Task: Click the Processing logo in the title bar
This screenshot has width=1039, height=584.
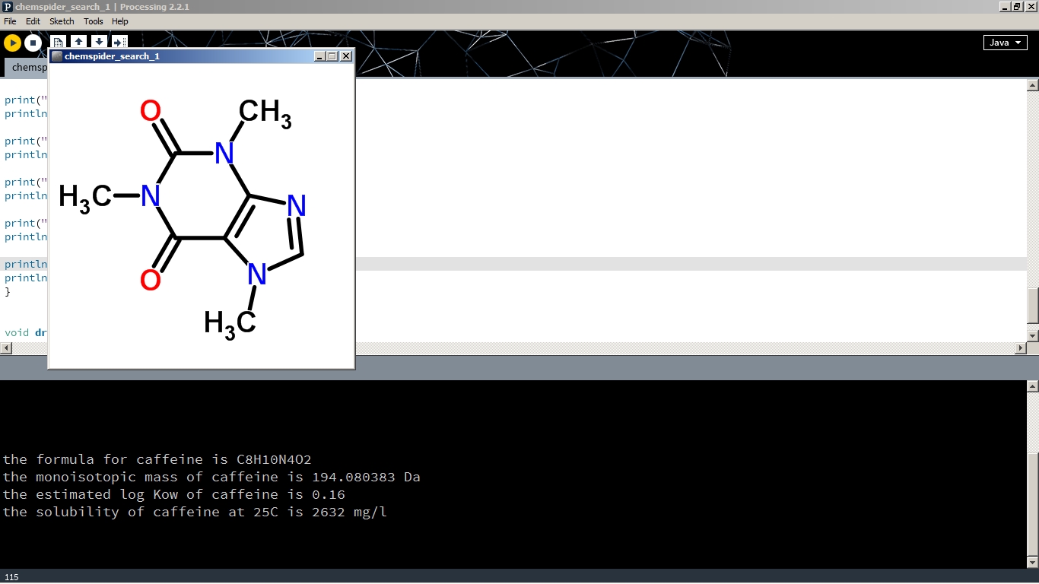Action: click(7, 7)
